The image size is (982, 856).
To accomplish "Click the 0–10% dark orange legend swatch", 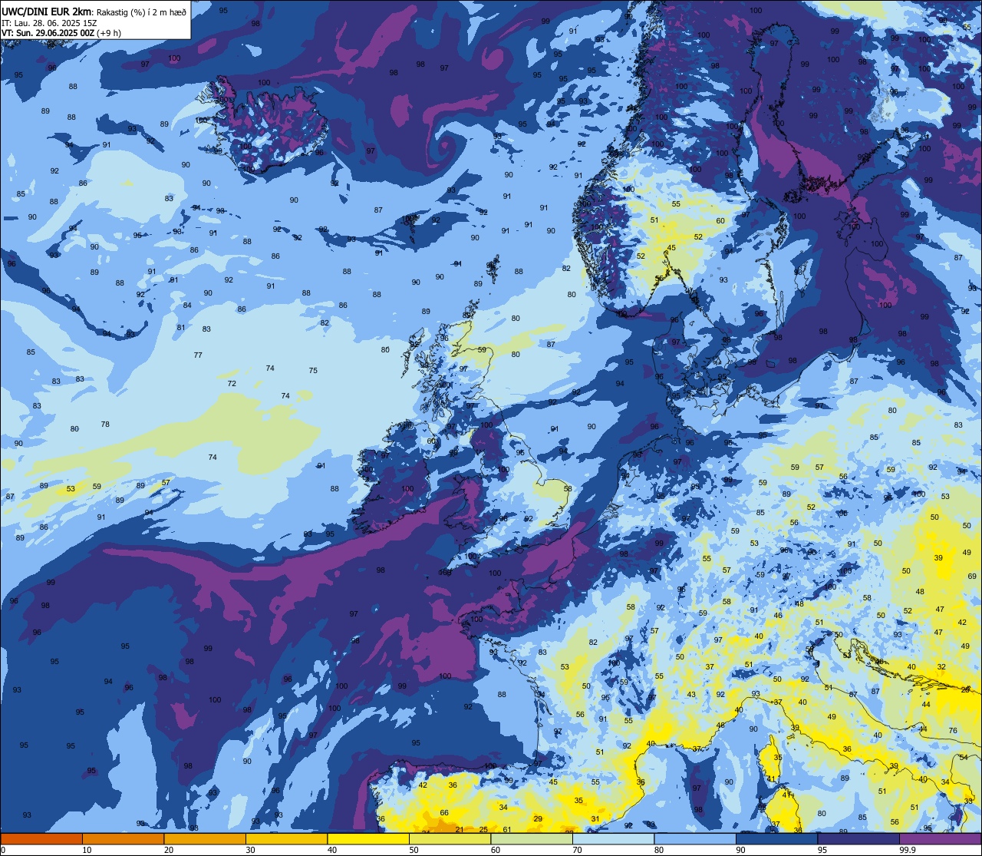I will pyautogui.click(x=41, y=838).
